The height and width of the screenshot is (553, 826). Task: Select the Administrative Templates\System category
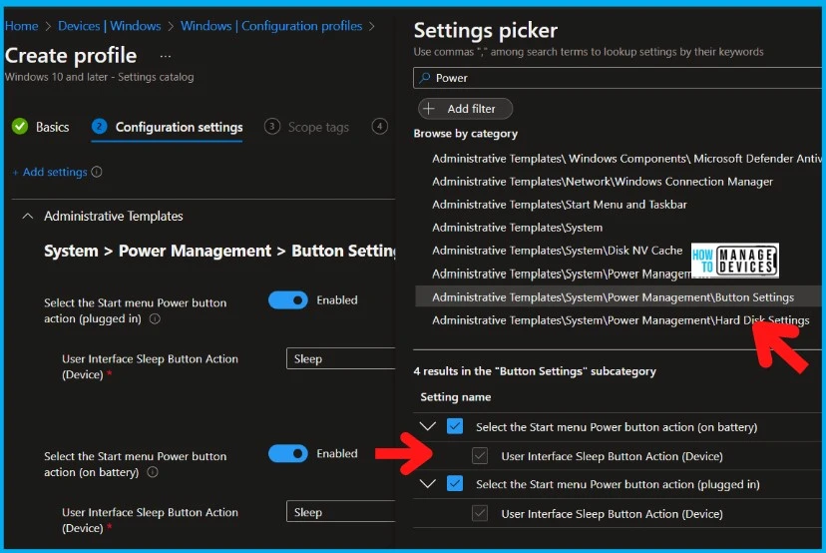517,228
